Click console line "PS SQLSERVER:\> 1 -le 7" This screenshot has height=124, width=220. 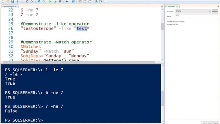(34, 70)
